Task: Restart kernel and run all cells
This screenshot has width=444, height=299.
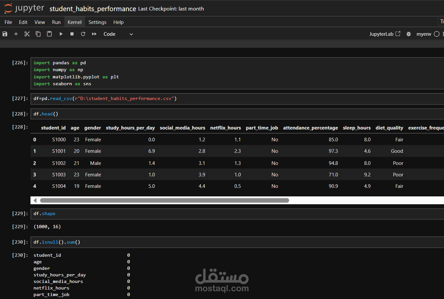Action: click(x=94, y=34)
